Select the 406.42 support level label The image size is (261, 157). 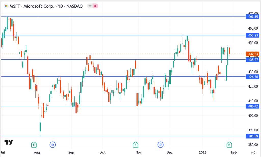[252, 106]
